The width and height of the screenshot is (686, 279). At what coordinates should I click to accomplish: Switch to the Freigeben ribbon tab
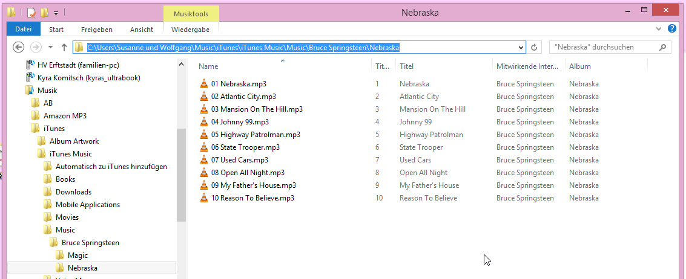[x=97, y=29]
